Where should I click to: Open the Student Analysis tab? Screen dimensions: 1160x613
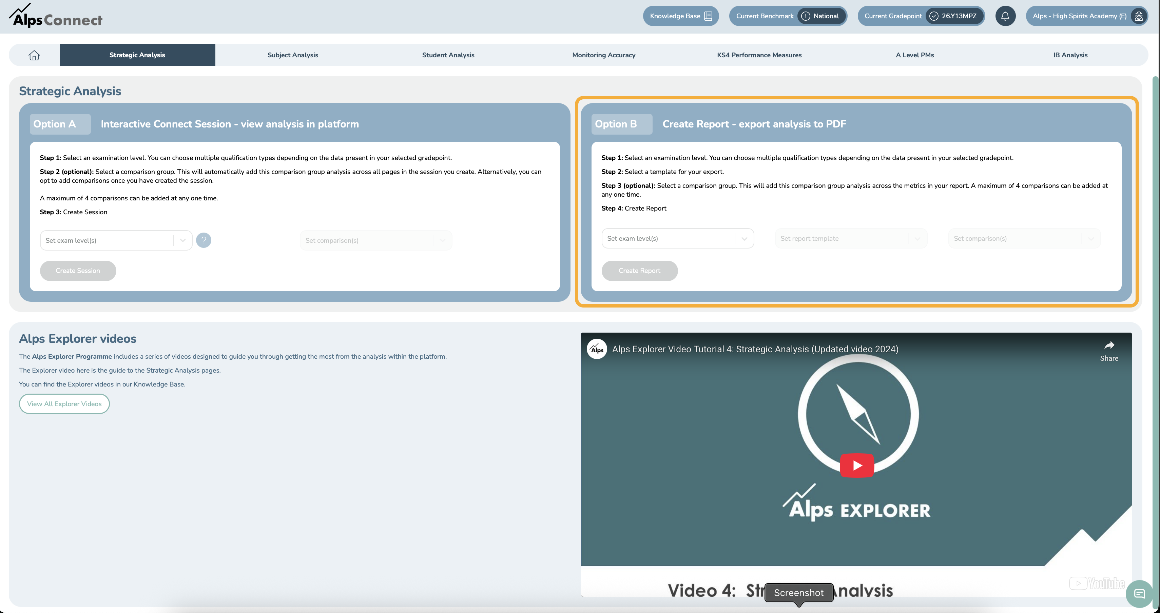pos(448,55)
